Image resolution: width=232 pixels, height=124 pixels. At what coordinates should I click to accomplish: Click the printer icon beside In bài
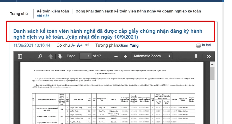point(198,45)
